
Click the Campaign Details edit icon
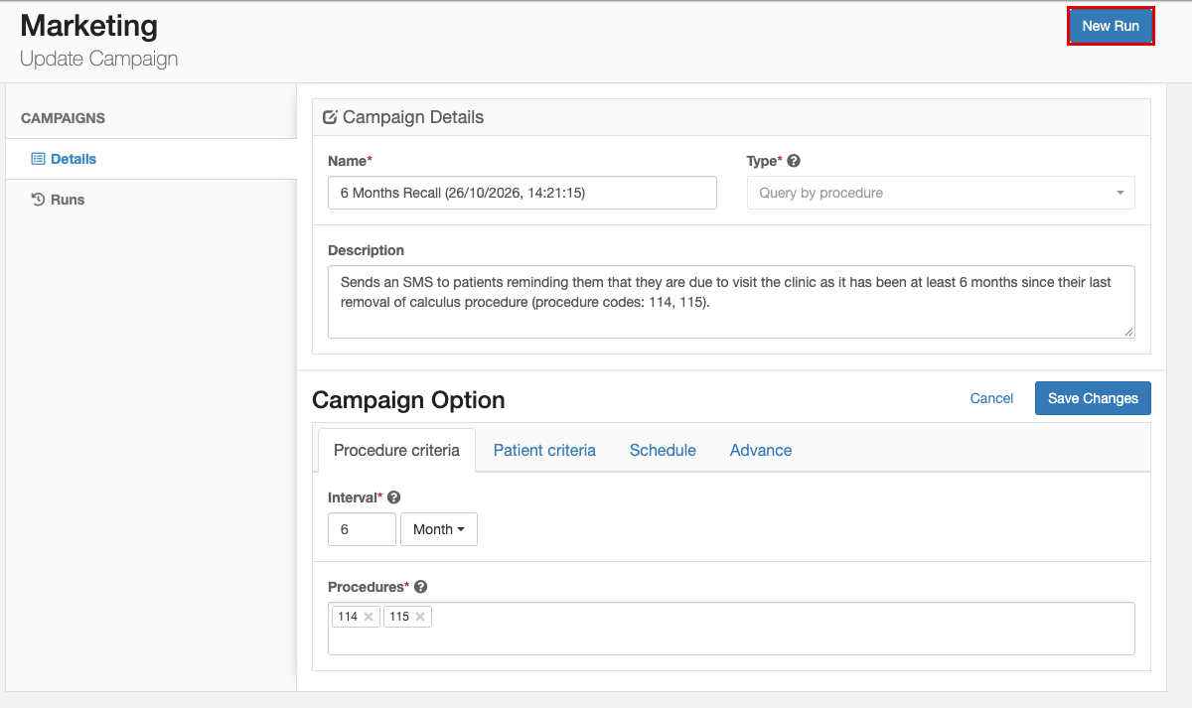tap(331, 117)
